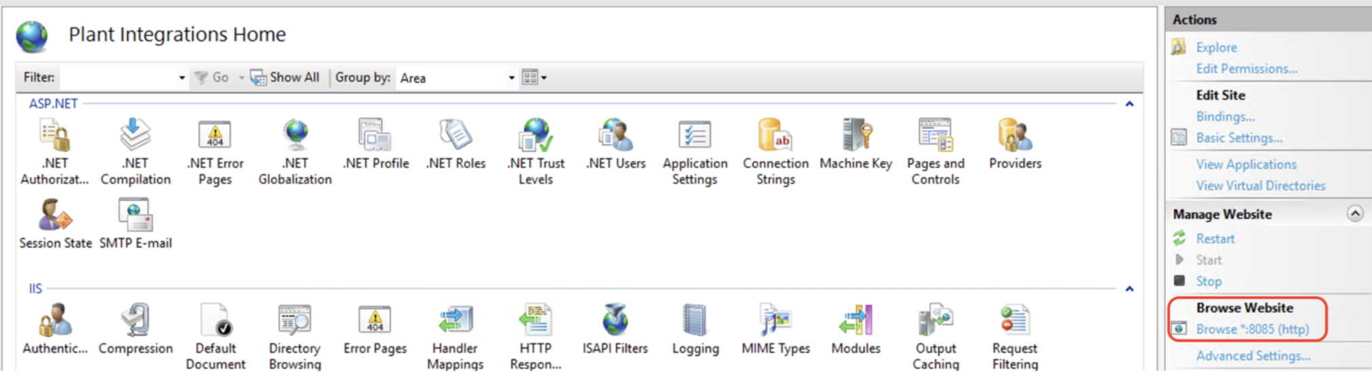This screenshot has width=1372, height=372.
Task: Open the Filter dropdown list
Action: tap(182, 78)
